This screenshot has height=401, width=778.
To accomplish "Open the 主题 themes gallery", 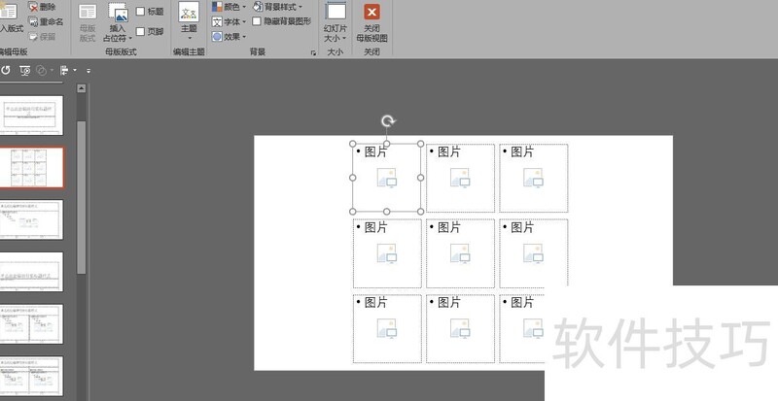I will coord(189,22).
